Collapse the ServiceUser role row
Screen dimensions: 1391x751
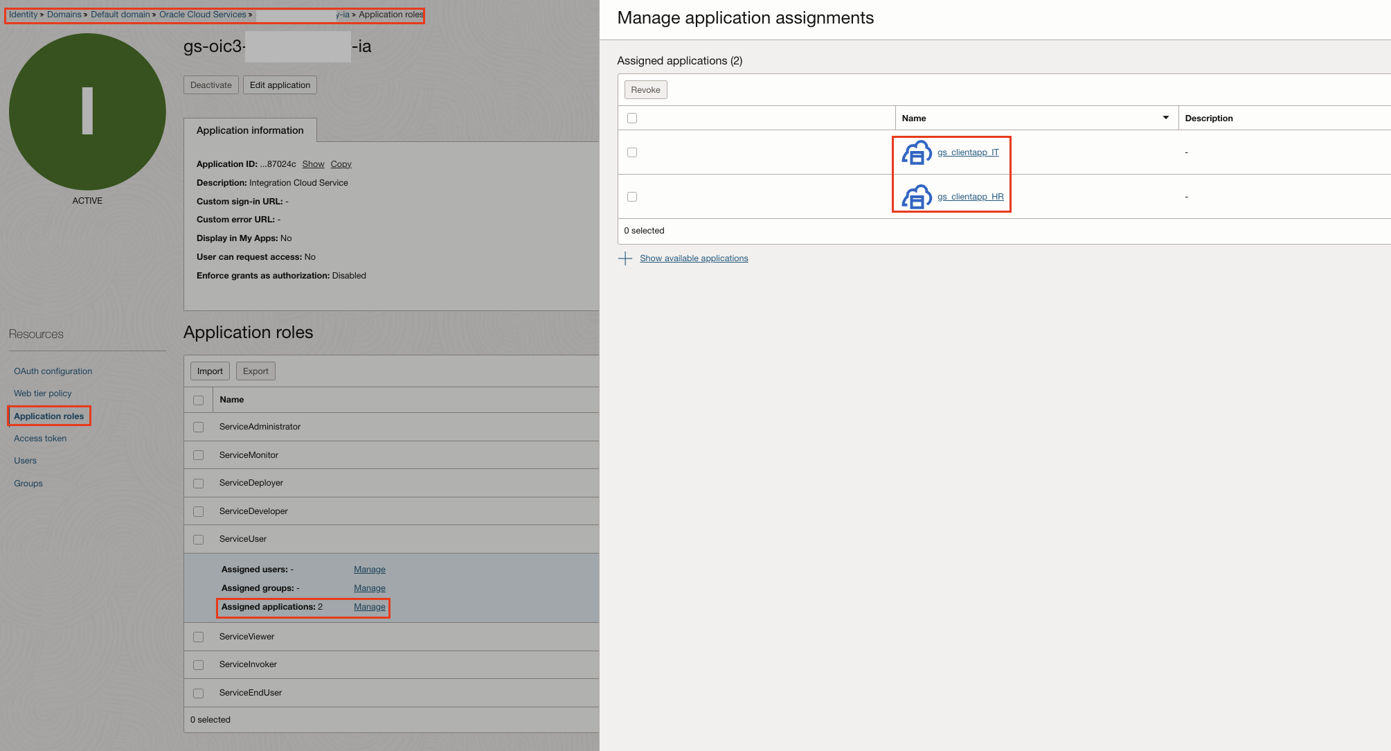click(243, 539)
